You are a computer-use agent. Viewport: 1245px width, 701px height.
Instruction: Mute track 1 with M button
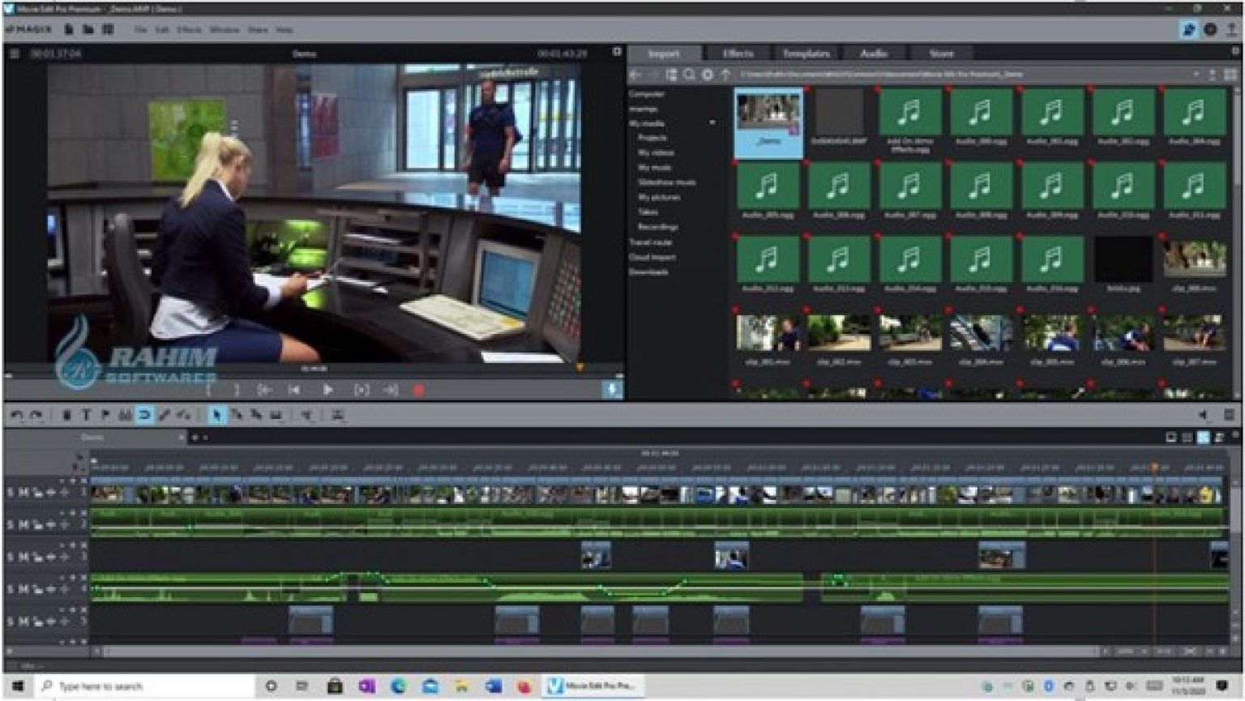[24, 492]
